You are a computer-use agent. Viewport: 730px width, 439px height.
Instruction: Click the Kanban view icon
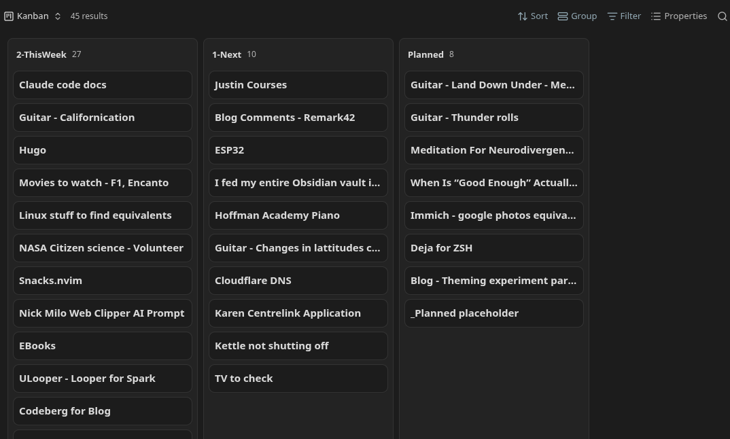[x=9, y=16]
